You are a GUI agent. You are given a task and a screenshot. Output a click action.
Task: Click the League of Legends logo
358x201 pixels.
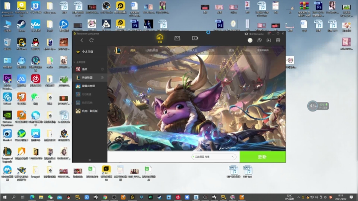(118, 50)
